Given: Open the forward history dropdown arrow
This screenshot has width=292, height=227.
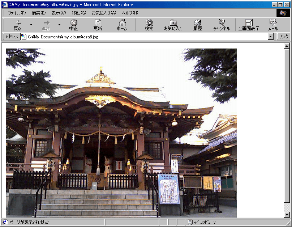Looking at the screenshot, I should click(59, 25).
